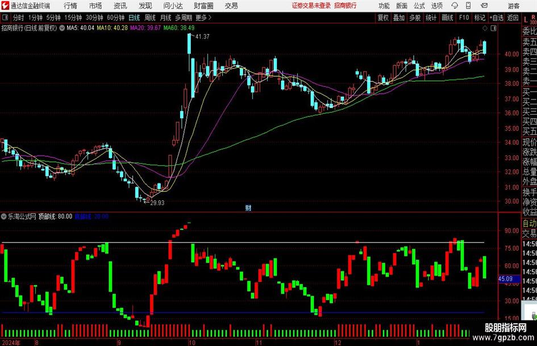The width and height of the screenshot is (537, 346).
Task: Click the month 12 marker on time axis
Action: point(338,343)
